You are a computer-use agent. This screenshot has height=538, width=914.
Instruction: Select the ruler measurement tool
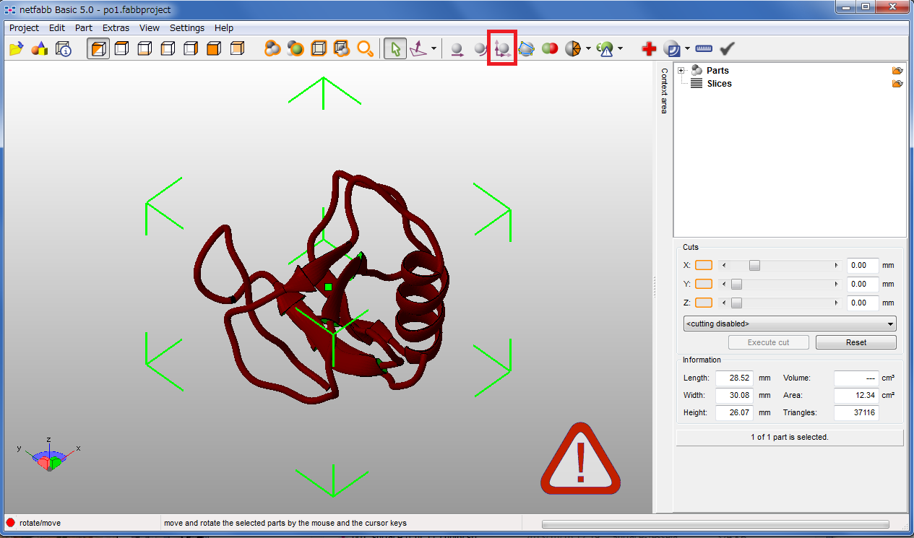coord(704,49)
